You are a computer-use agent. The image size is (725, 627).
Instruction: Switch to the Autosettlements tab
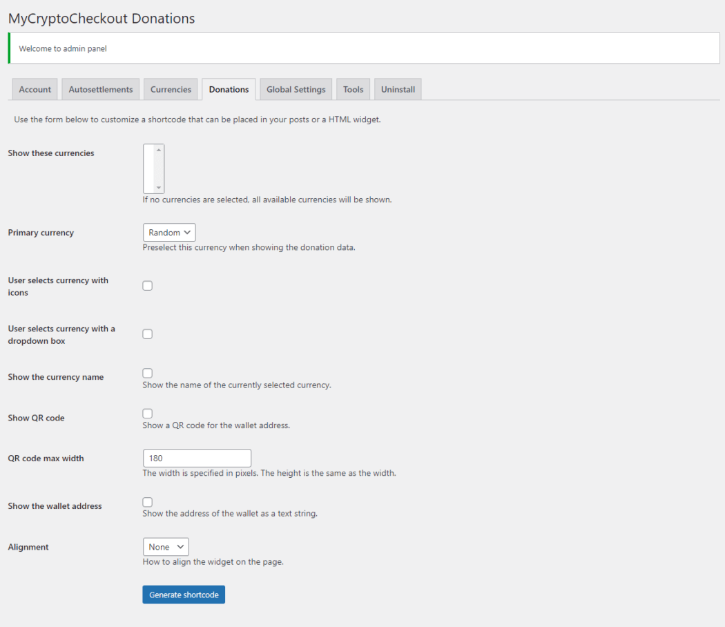coord(101,90)
